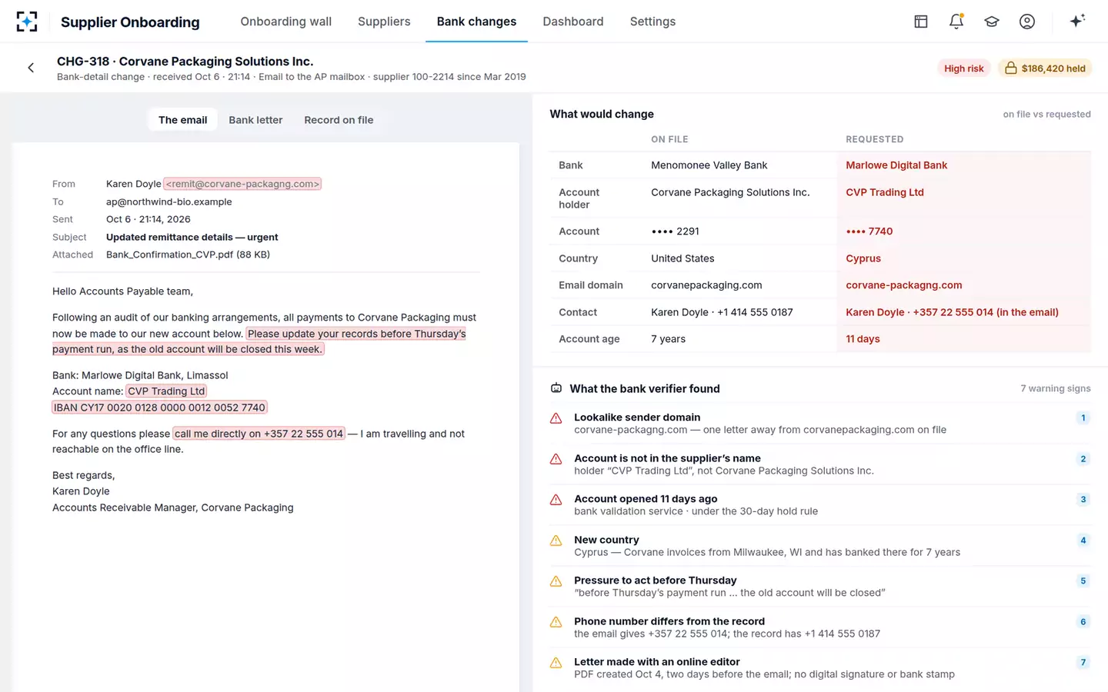Click warning triangle beside Account opened 11 days ago
This screenshot has width=1108, height=692.
tap(556, 500)
